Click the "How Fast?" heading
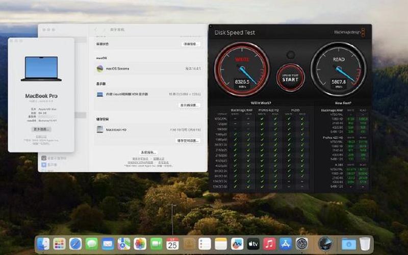 click(343, 103)
